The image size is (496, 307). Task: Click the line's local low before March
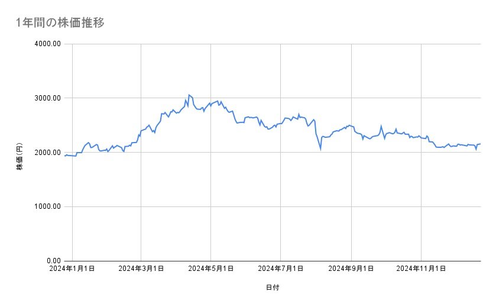[124, 151]
